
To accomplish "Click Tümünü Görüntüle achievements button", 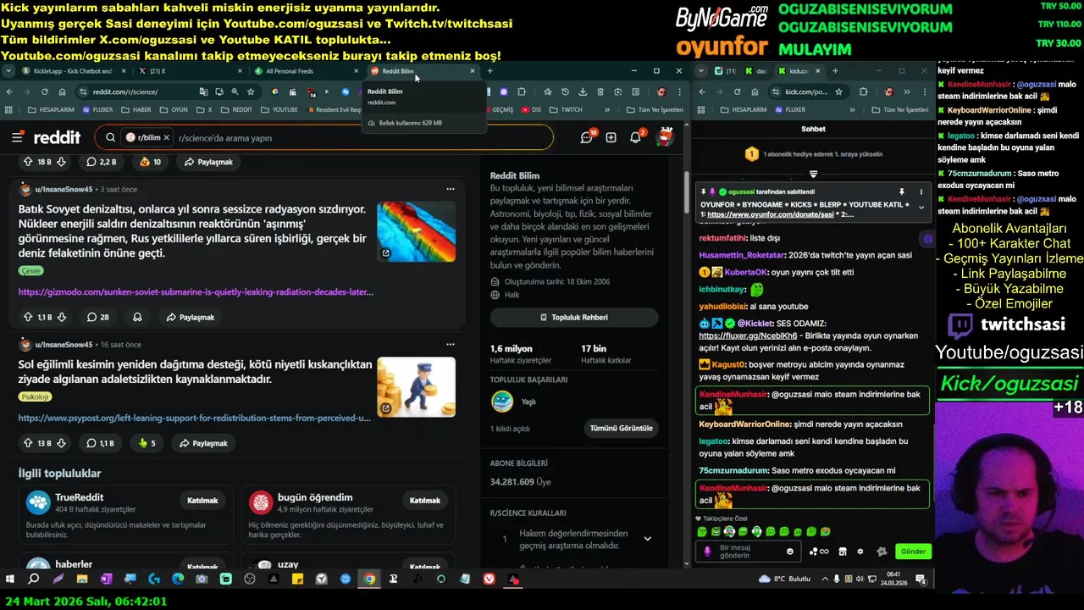I will pos(621,428).
